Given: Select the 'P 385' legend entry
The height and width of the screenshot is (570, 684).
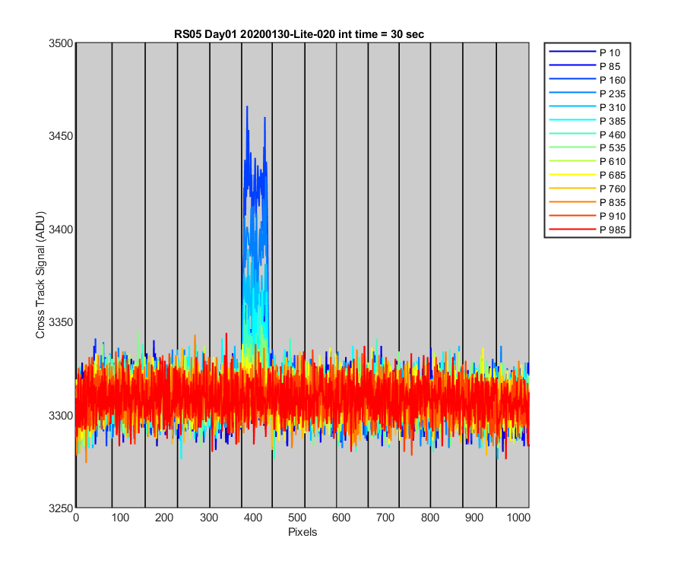Looking at the screenshot, I should (587, 121).
